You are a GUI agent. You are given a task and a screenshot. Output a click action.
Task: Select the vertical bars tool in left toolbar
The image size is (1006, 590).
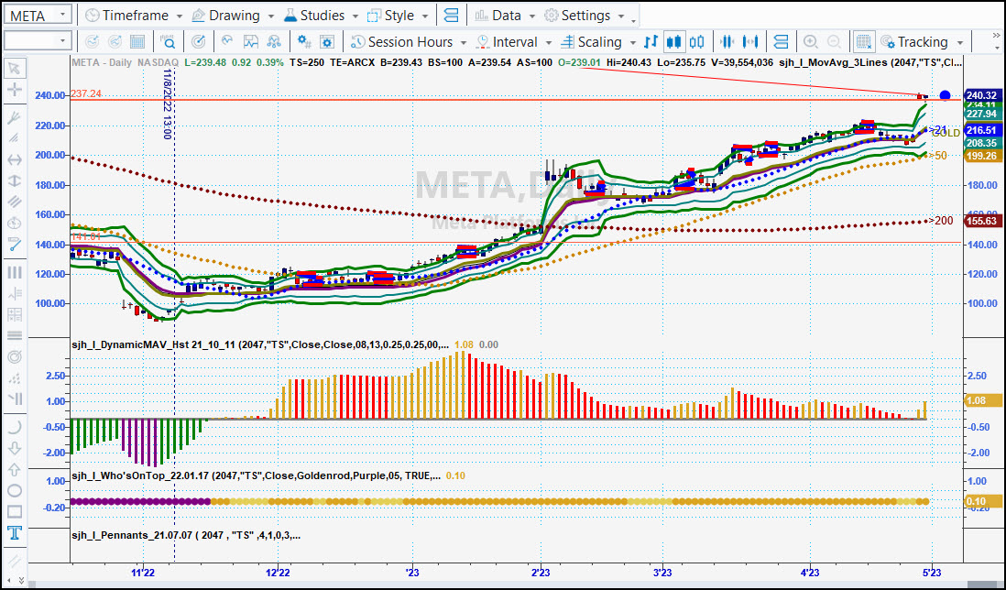point(14,273)
